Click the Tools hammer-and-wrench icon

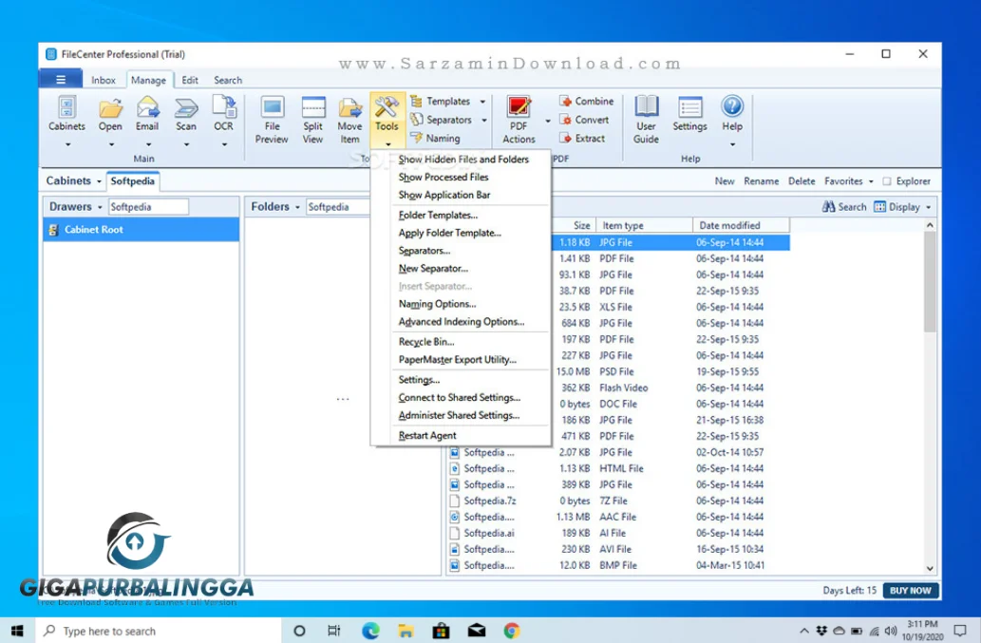click(387, 107)
